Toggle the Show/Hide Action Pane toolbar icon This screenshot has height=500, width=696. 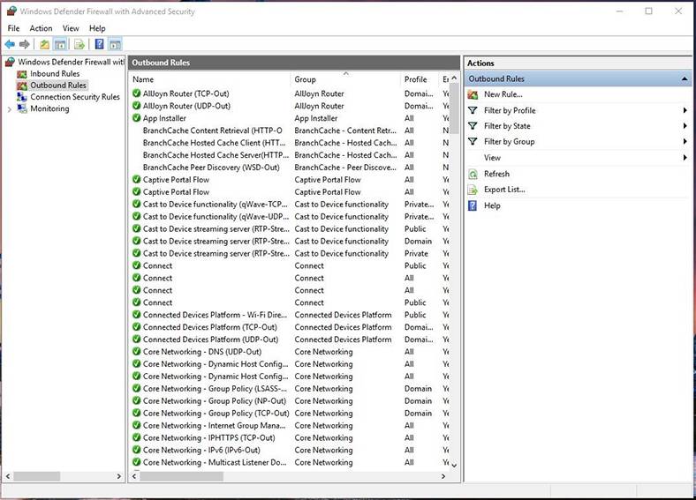pyautogui.click(x=115, y=44)
